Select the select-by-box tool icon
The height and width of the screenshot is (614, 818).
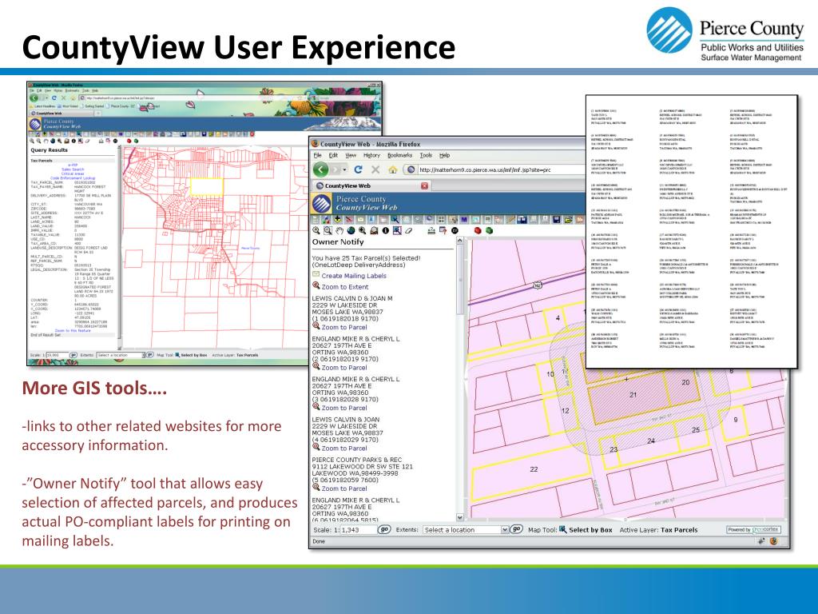[x=397, y=230]
